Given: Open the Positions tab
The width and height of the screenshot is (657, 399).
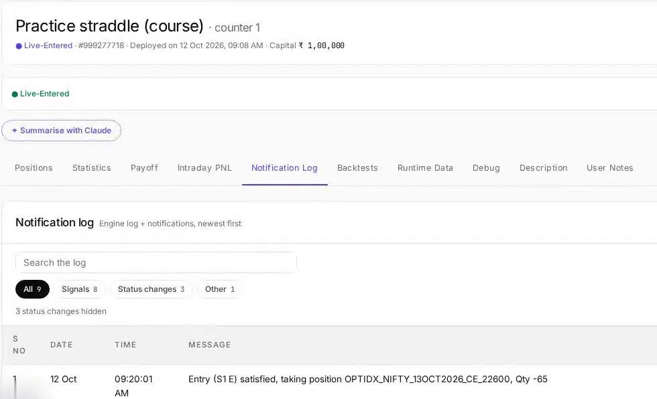Looking at the screenshot, I should pos(34,168).
